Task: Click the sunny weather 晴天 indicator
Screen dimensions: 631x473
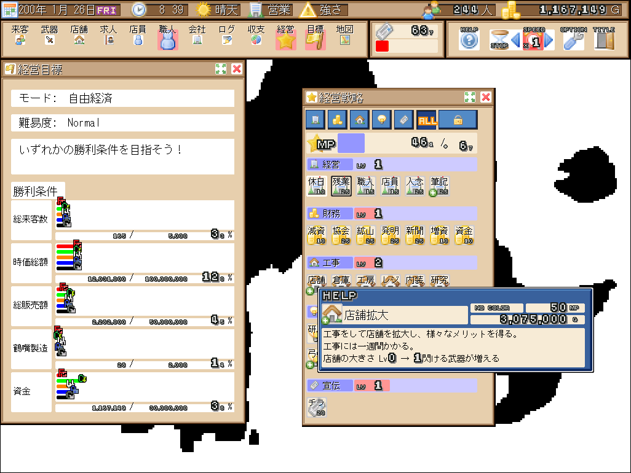Action: click(218, 10)
